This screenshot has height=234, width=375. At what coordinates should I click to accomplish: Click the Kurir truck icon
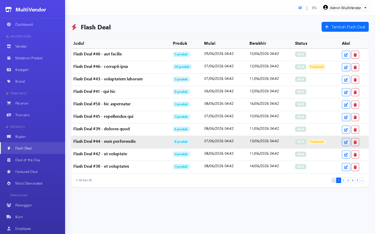(x=9, y=217)
